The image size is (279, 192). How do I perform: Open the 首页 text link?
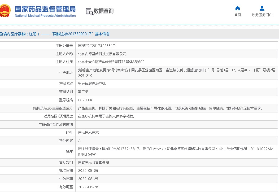(x=238, y=15)
